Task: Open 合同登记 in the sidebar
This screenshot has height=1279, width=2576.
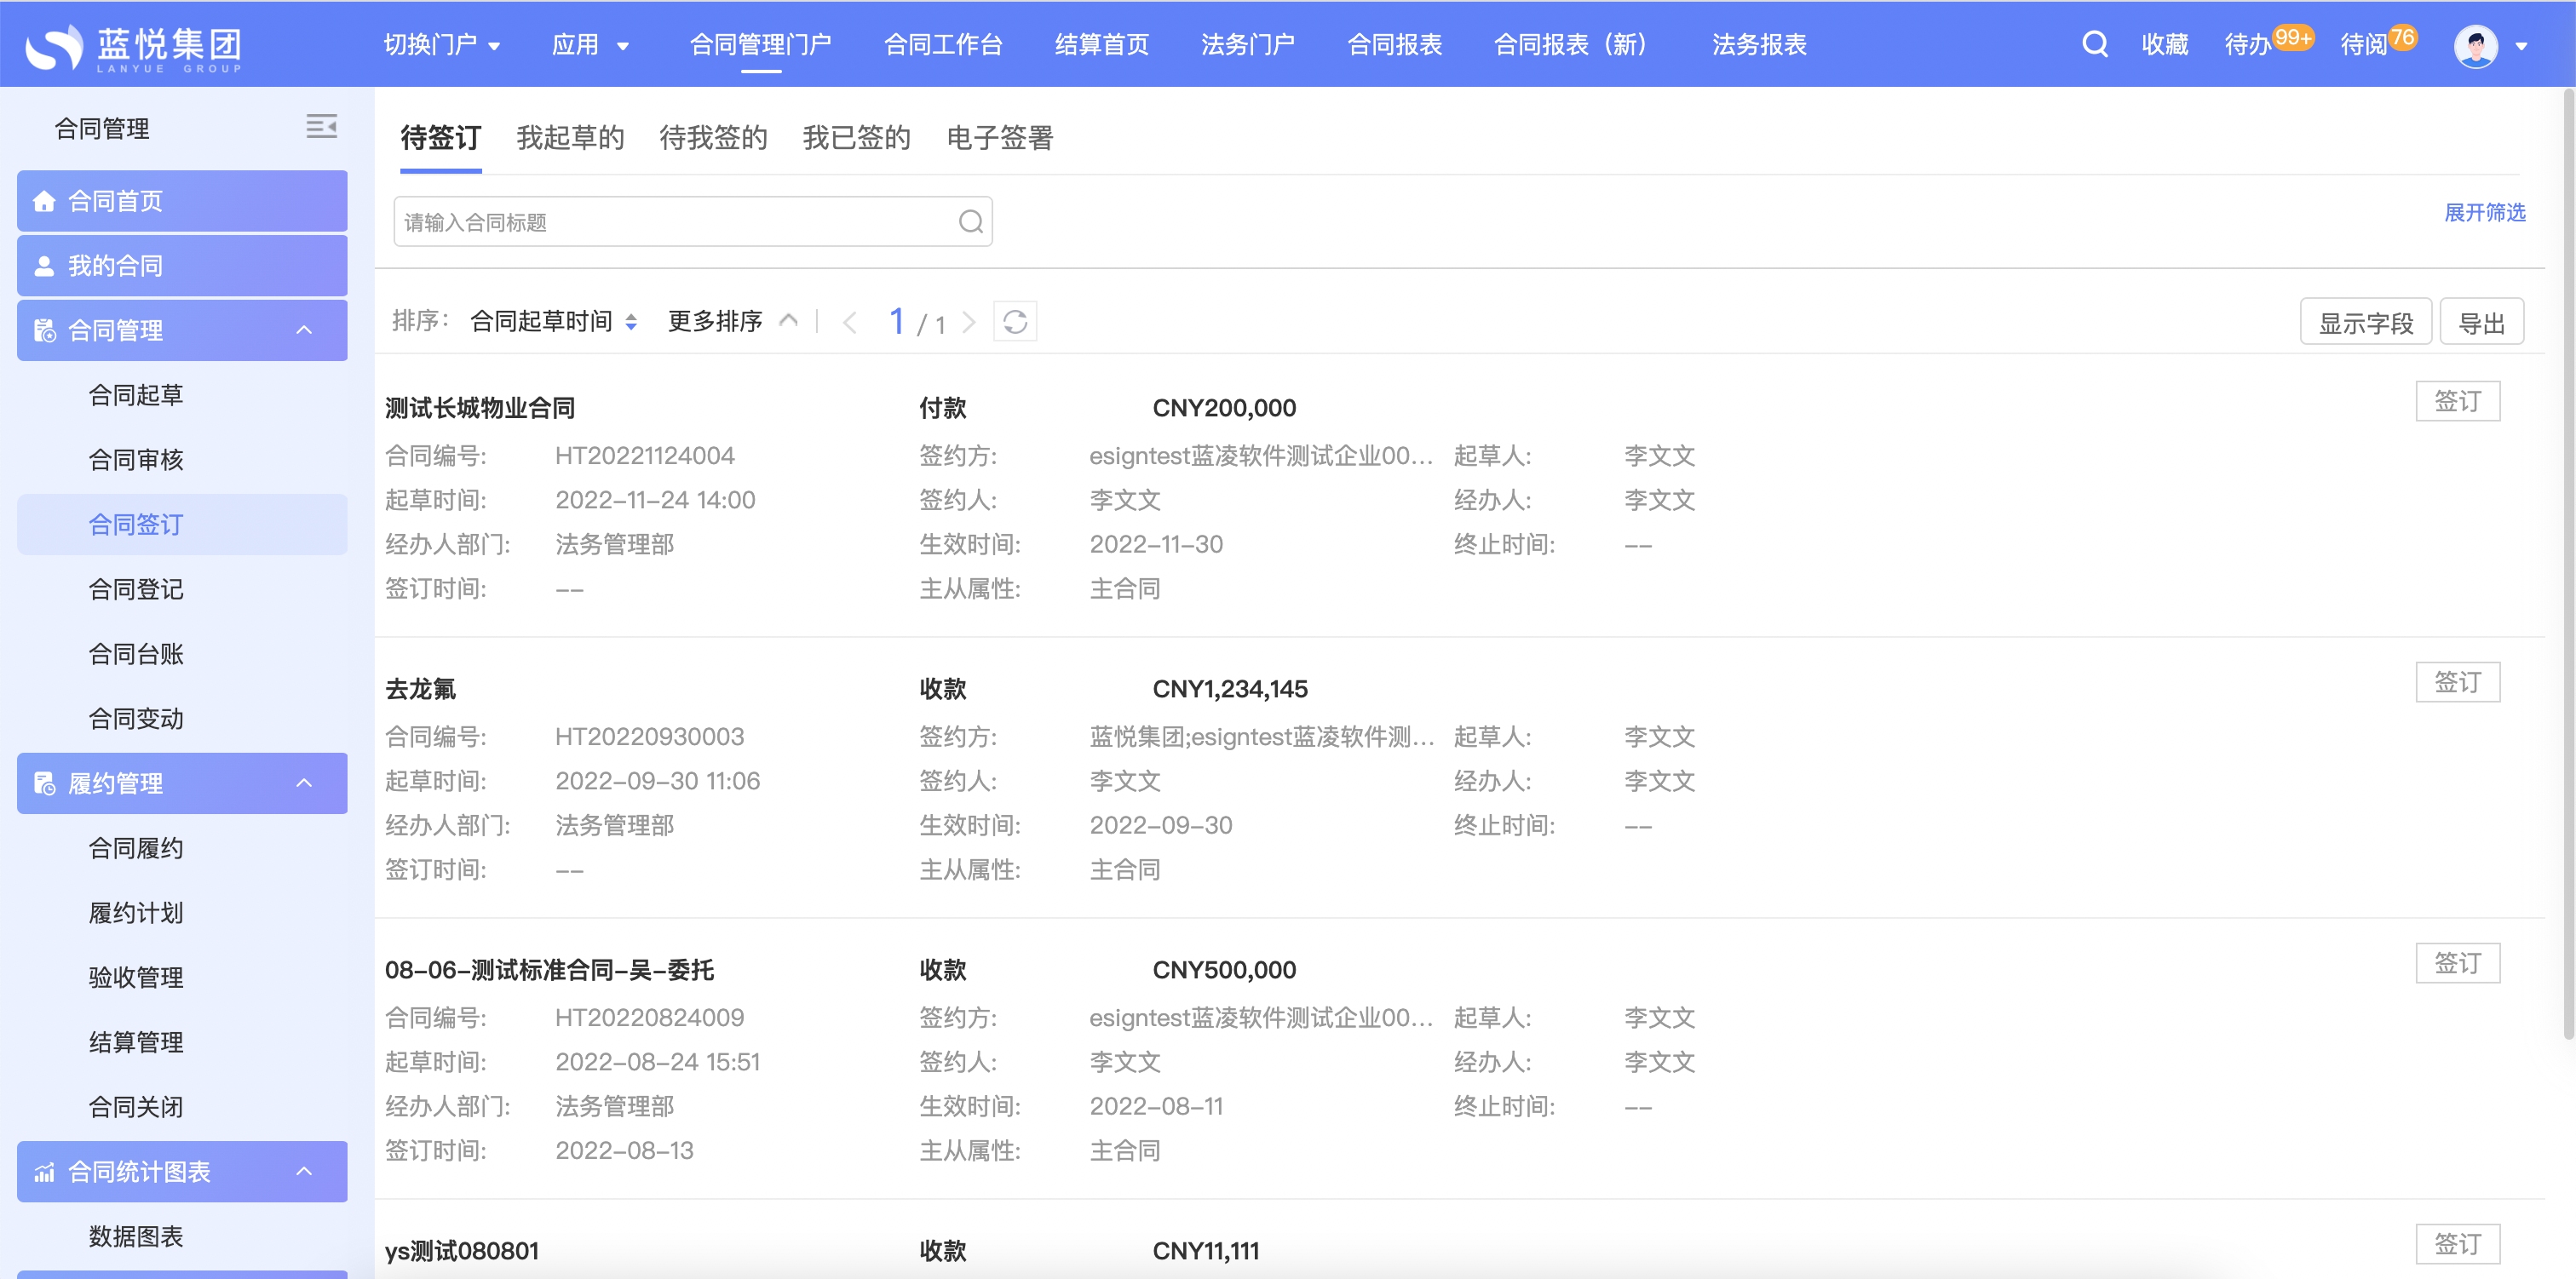Action: pos(136,589)
